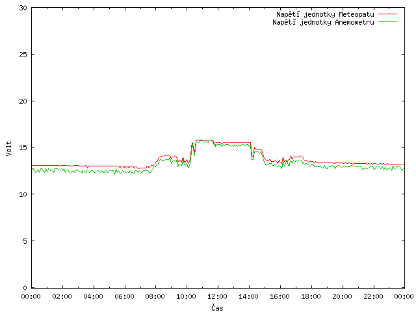Viewport: 416px width, 312px height.
Task: Click the x-axis label 18:00
Action: (x=311, y=296)
